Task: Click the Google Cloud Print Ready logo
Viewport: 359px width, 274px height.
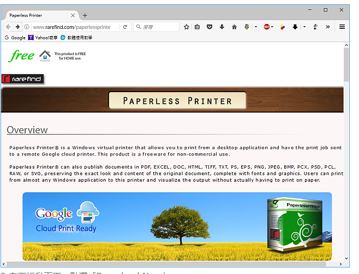Action: [x=67, y=217]
